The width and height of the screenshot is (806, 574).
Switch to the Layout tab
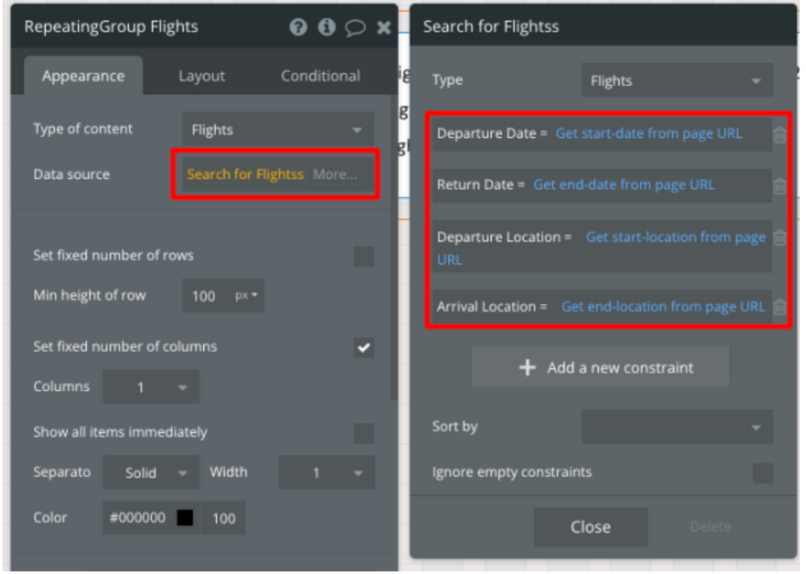[201, 76]
